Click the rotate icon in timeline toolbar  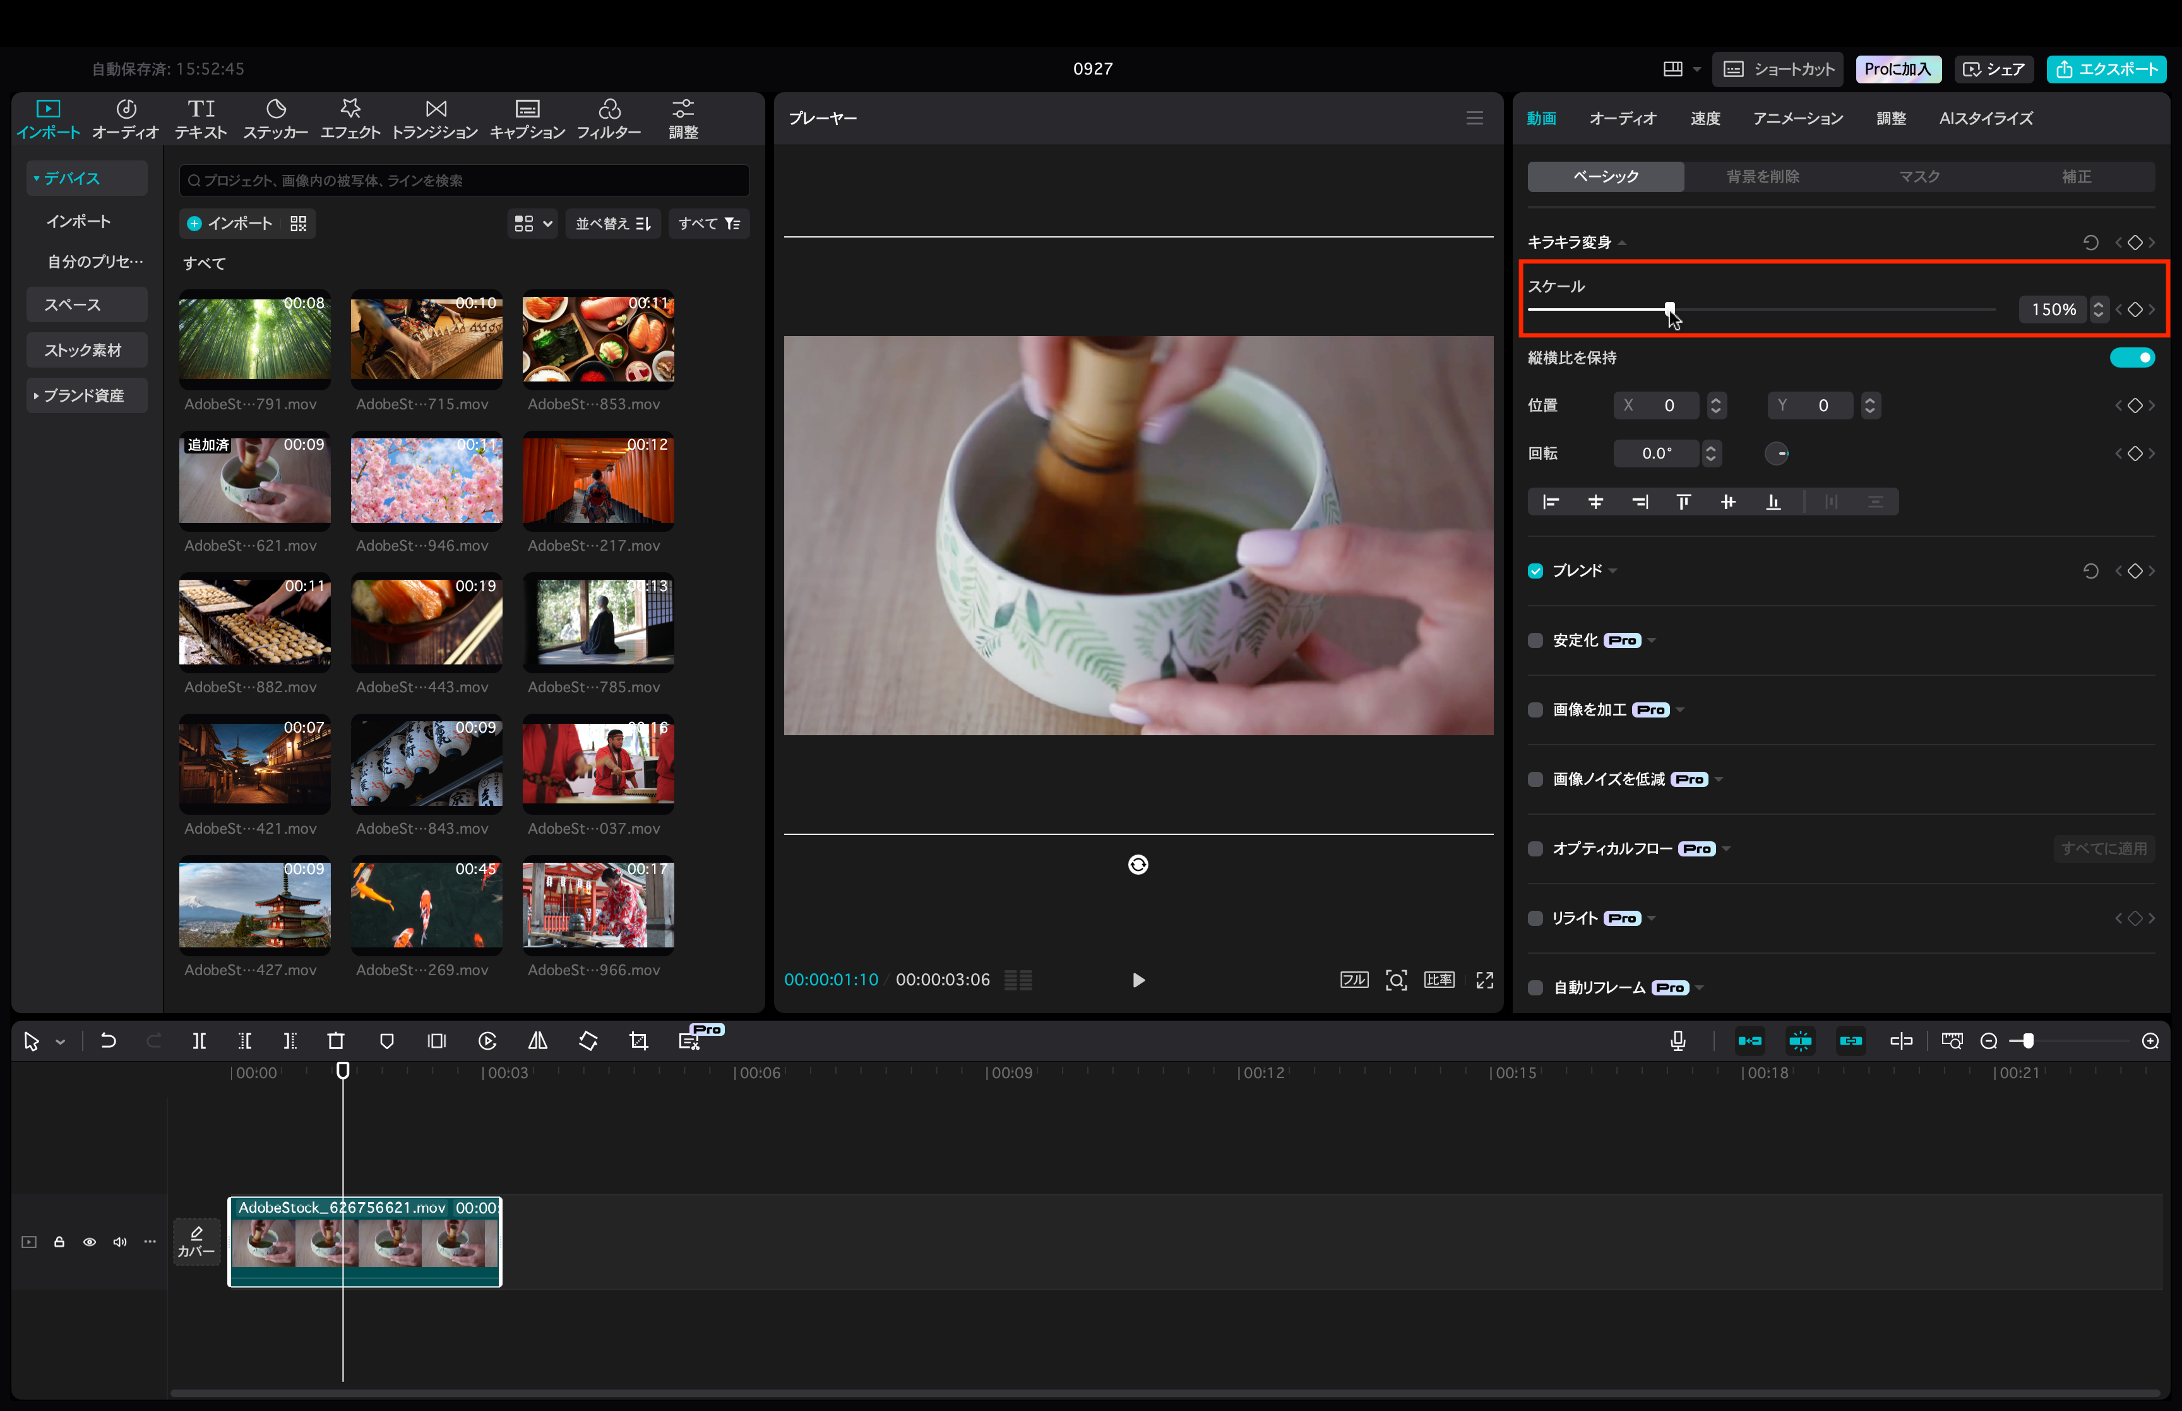click(x=588, y=1041)
